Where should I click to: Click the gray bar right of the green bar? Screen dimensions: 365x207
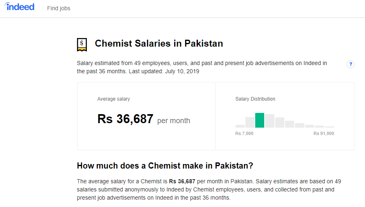[x=270, y=121]
